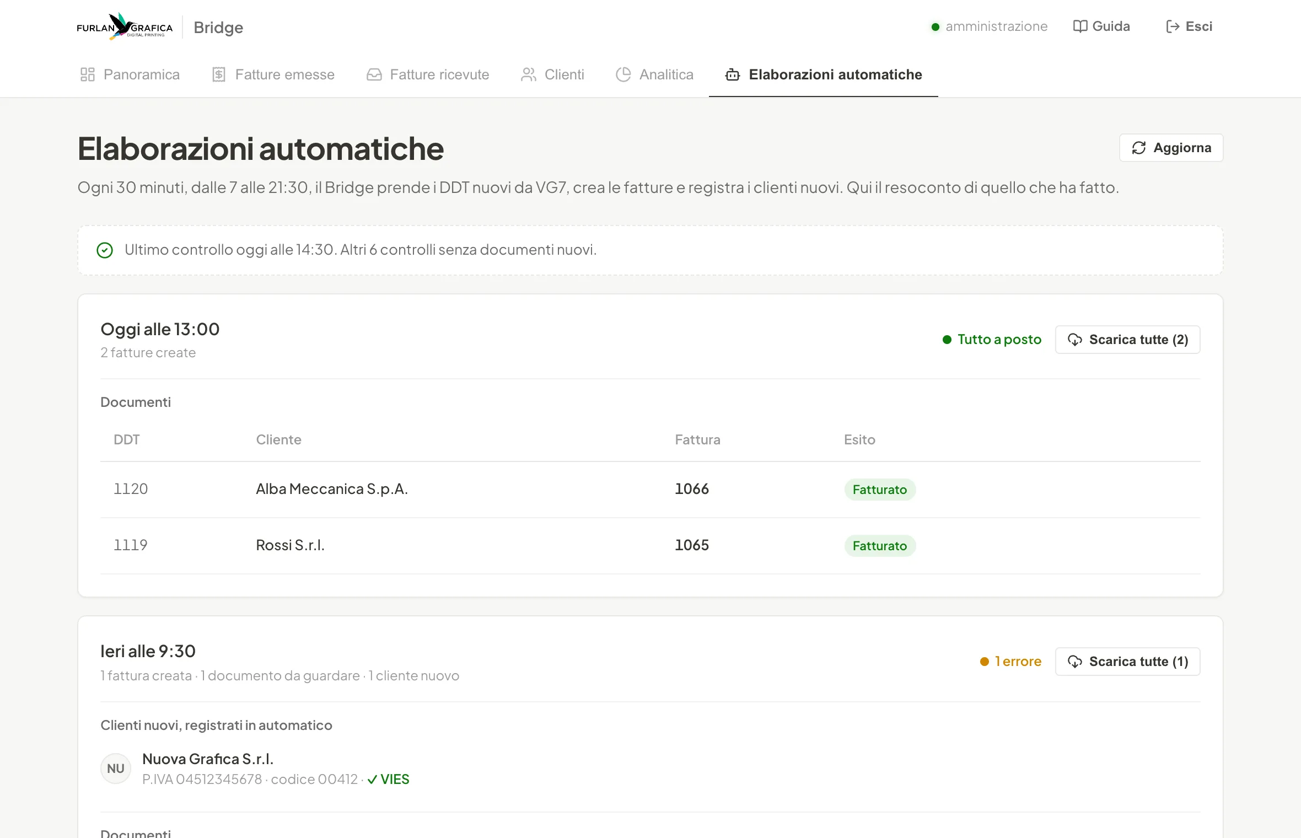Click the Clienti people icon
Viewport: 1301px width, 838px height.
tap(529, 74)
